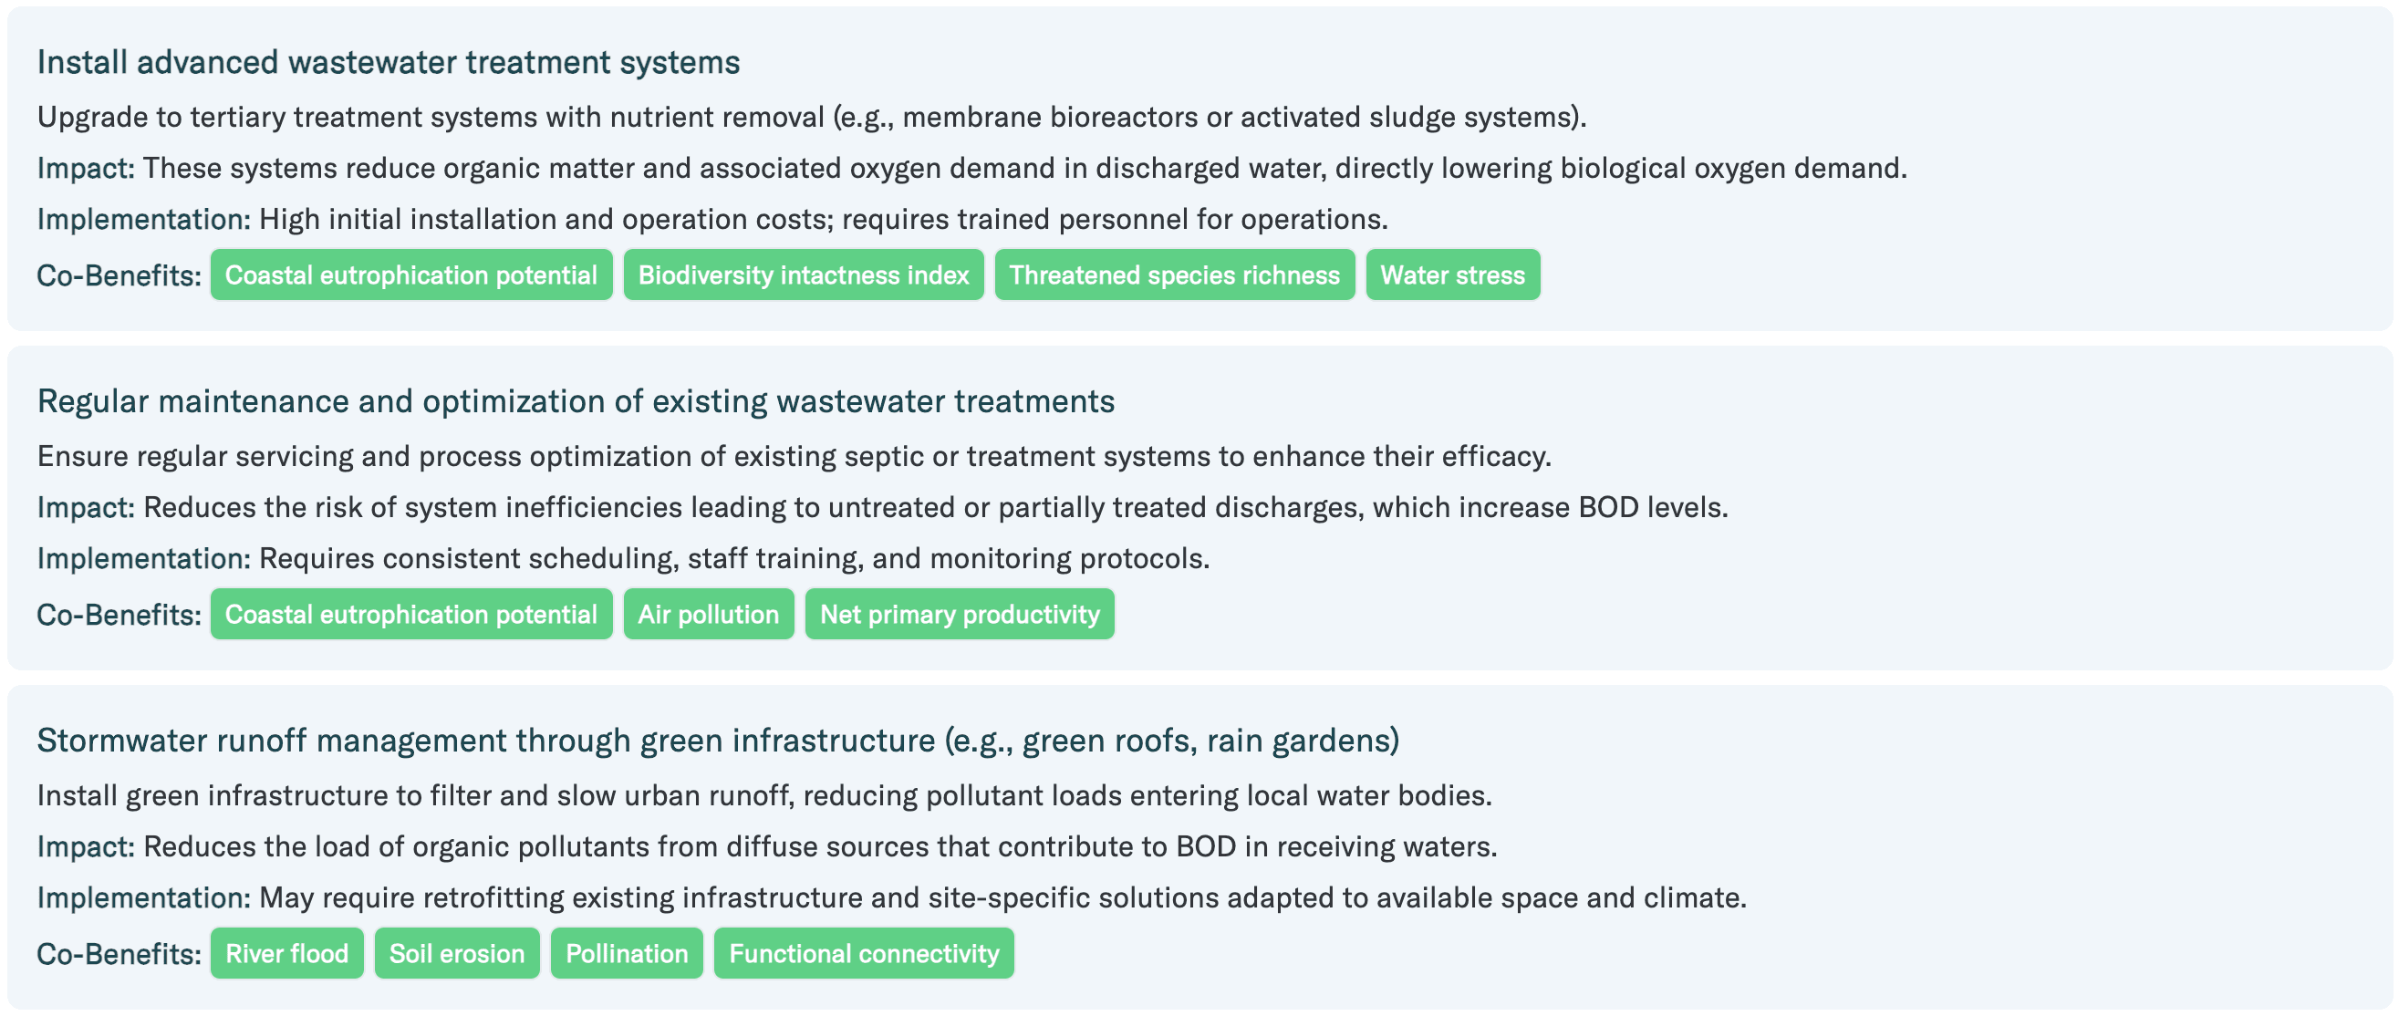Screen dimensions: 2399x1016
Task: Select the Pollination co-benefit tag
Action: coord(626,953)
